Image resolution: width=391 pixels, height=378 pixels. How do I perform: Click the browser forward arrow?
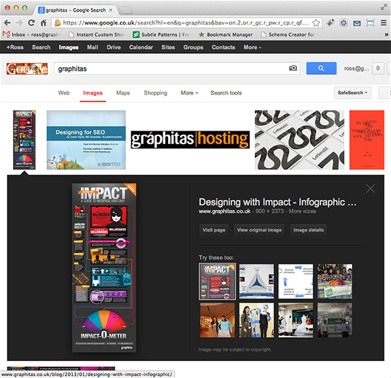[19, 23]
